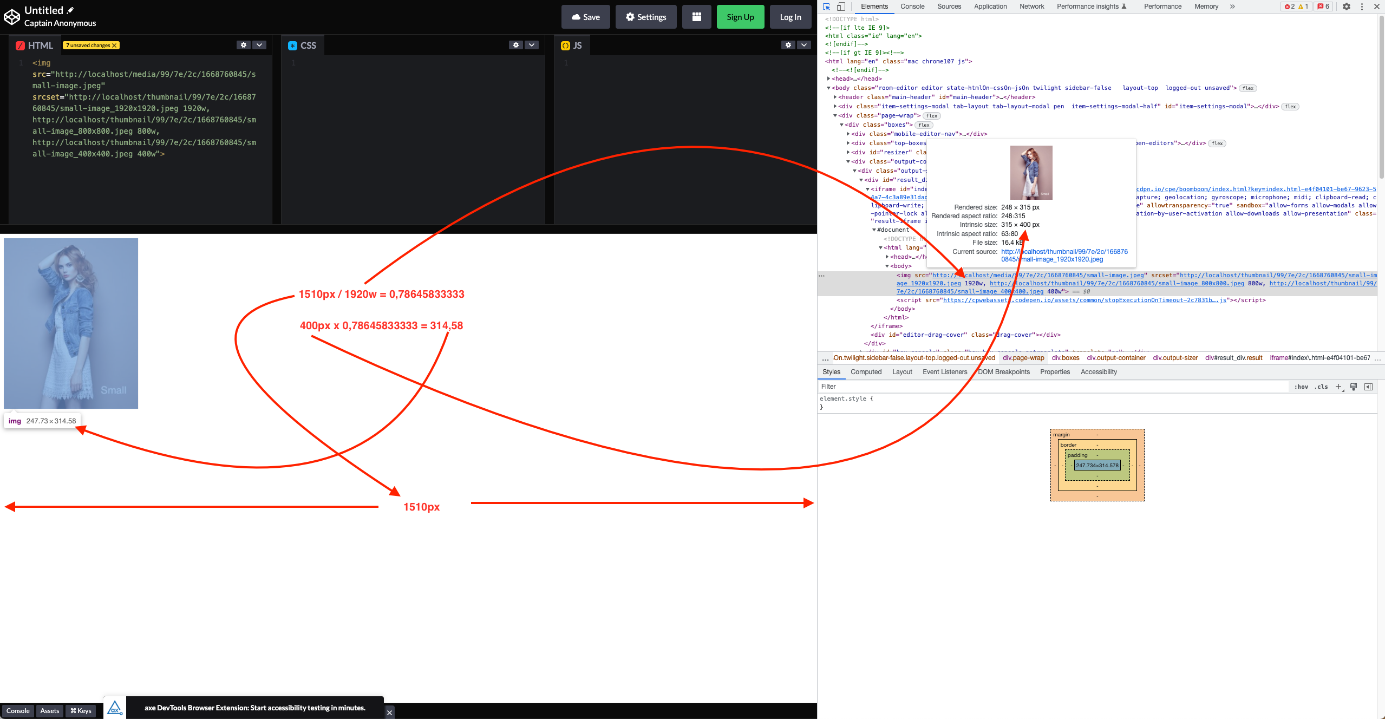Toggle device toolbar in DevTools
Viewport: 1385px width, 719px height.
click(x=841, y=6)
